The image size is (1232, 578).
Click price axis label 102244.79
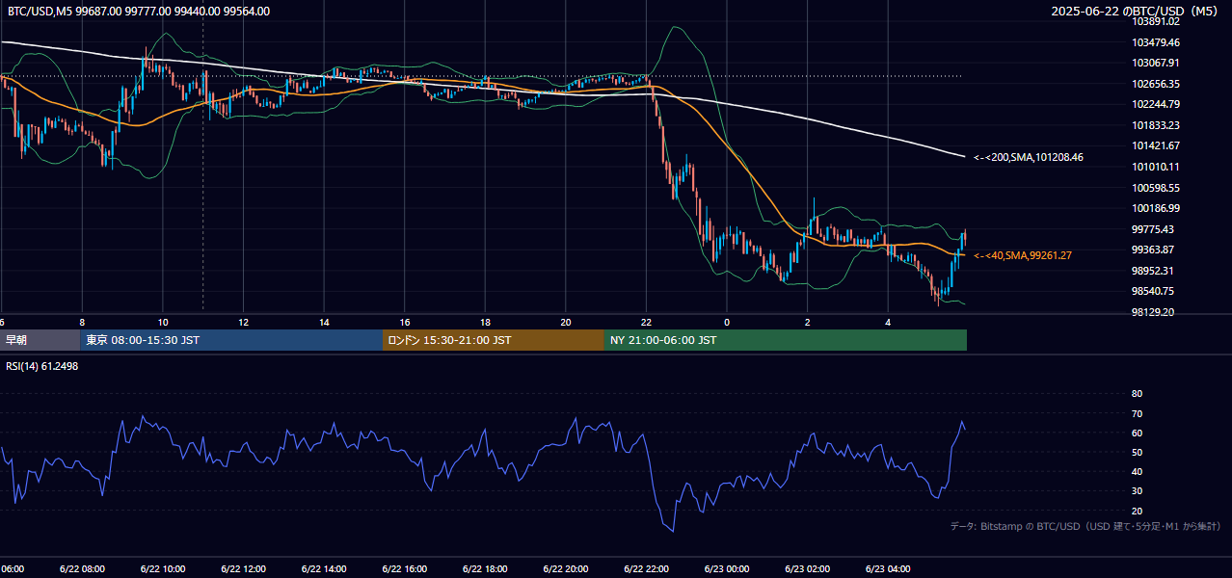pyautogui.click(x=1156, y=104)
